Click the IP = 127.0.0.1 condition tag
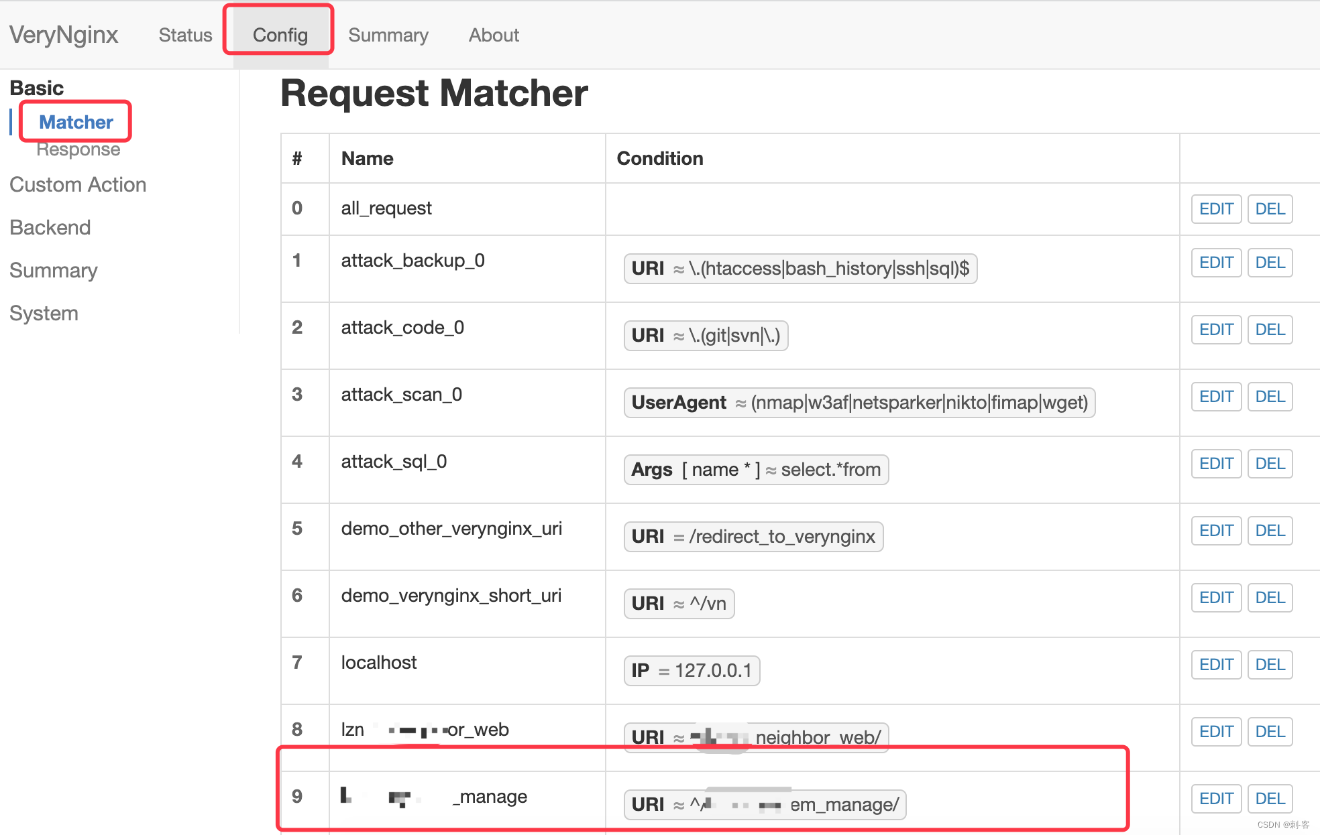1320x835 pixels. tap(692, 671)
